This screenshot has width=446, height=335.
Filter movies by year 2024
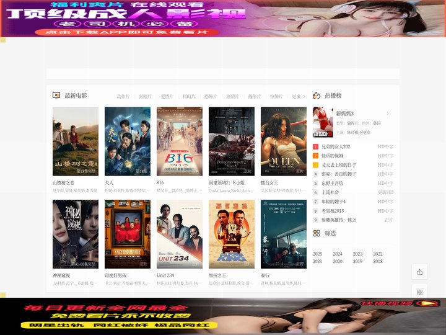click(x=338, y=254)
